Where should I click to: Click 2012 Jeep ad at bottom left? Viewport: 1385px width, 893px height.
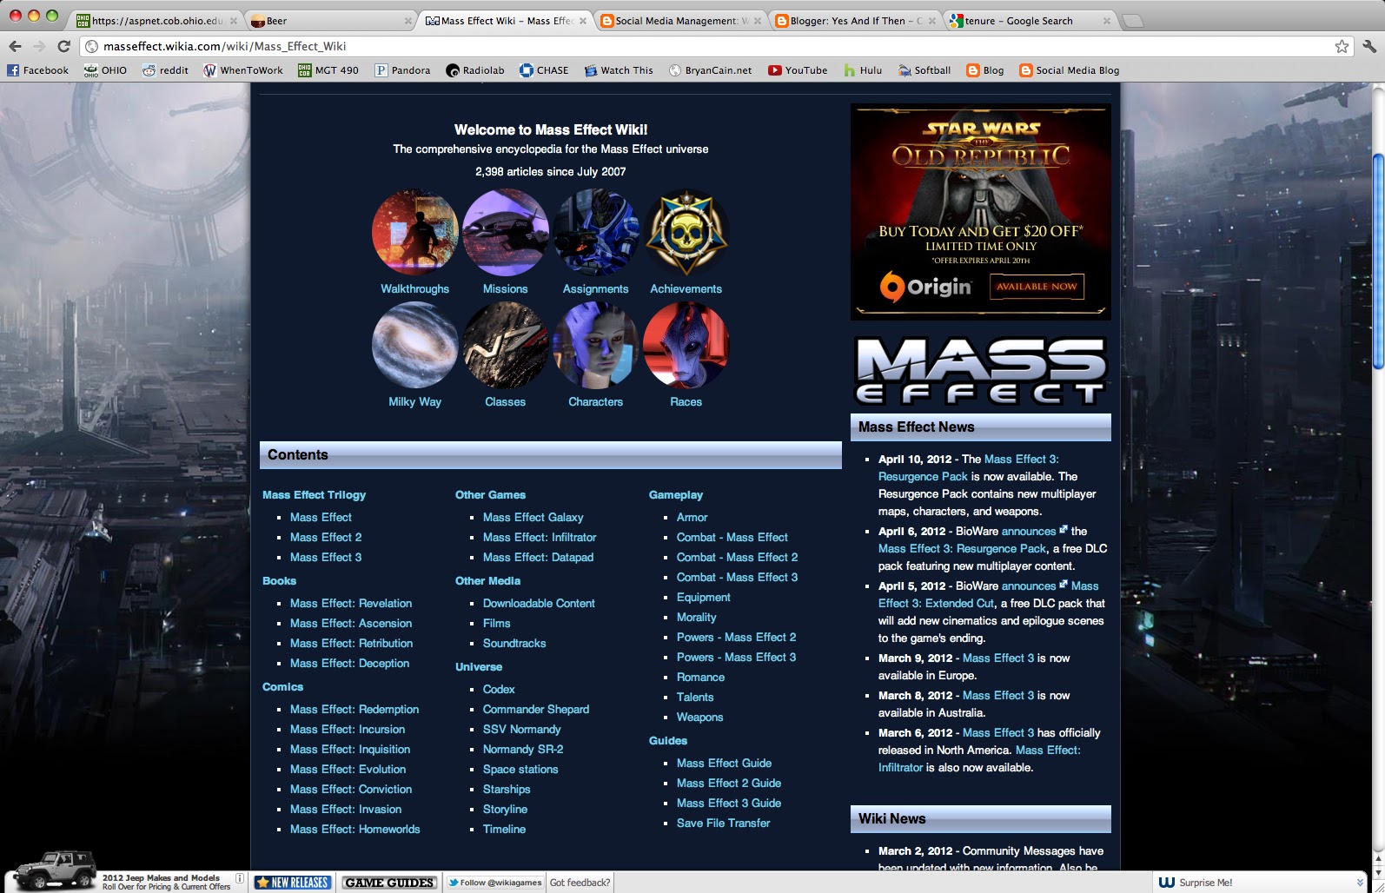[x=122, y=871]
